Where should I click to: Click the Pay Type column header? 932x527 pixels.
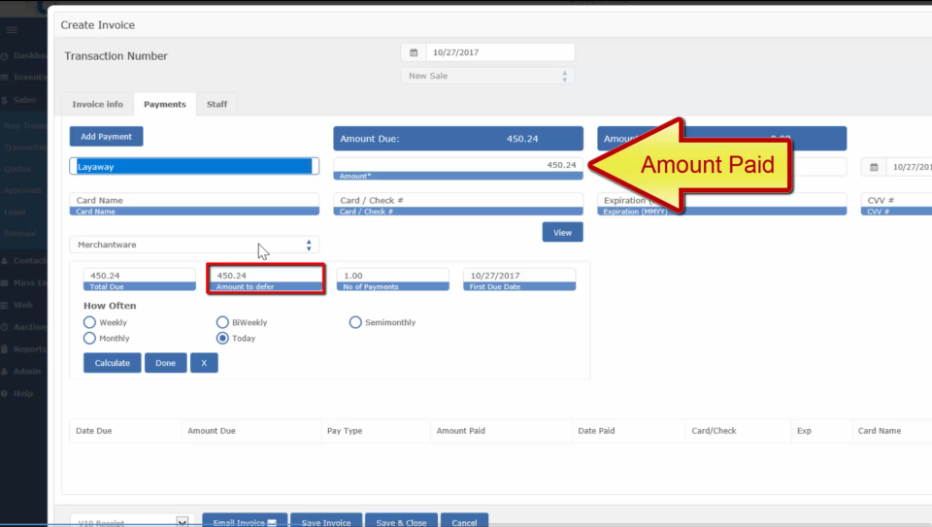(x=345, y=431)
